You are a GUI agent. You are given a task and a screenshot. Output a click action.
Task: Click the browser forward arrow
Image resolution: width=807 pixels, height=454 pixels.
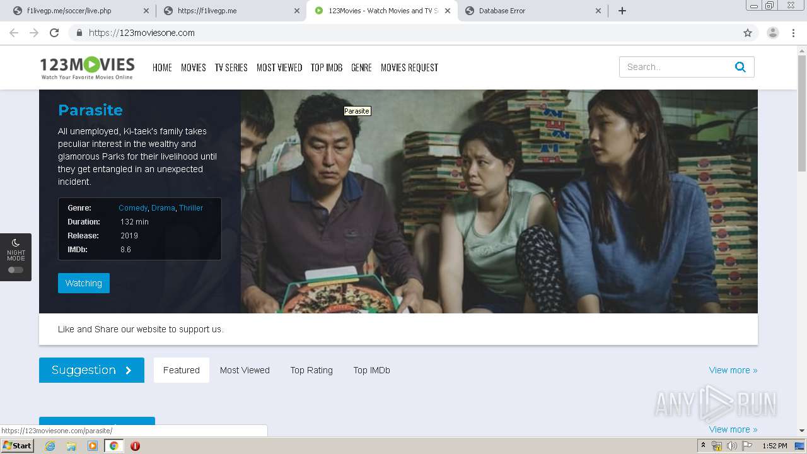[x=34, y=33]
